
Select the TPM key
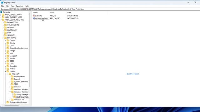16,84
